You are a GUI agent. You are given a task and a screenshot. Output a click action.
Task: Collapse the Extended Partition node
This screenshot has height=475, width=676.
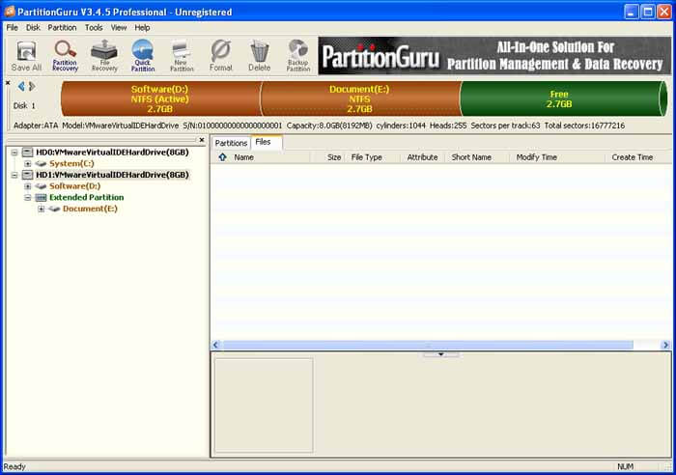coord(28,197)
